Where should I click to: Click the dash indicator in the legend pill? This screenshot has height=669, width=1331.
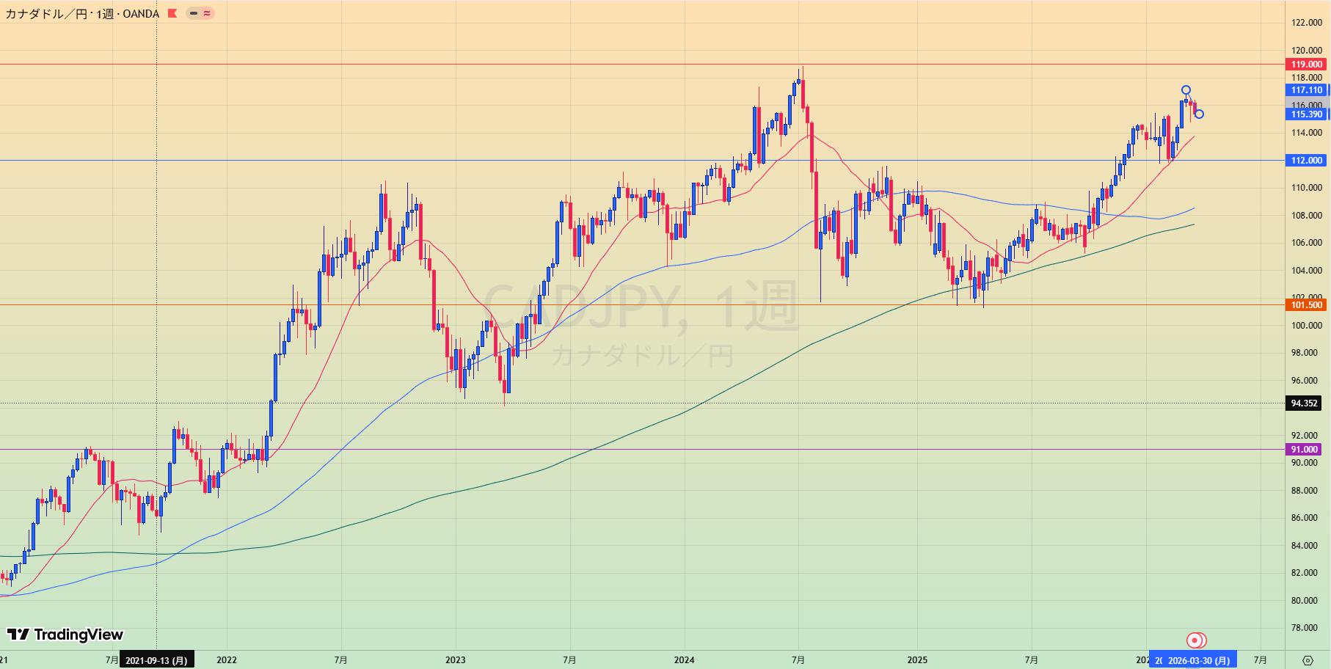coord(194,13)
